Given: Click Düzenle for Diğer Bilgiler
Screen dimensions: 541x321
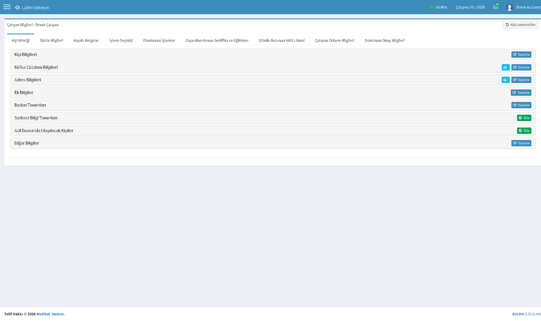Looking at the screenshot, I should [521, 143].
